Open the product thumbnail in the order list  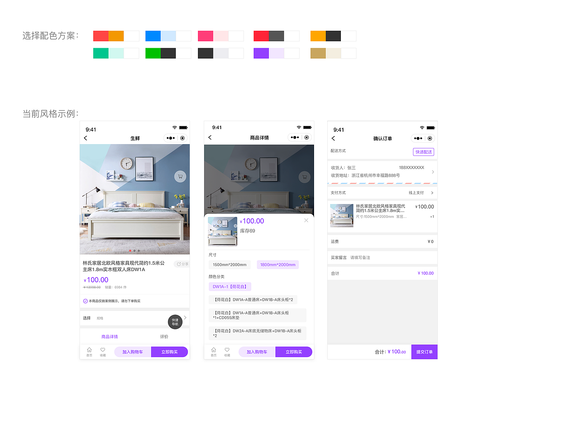342,216
